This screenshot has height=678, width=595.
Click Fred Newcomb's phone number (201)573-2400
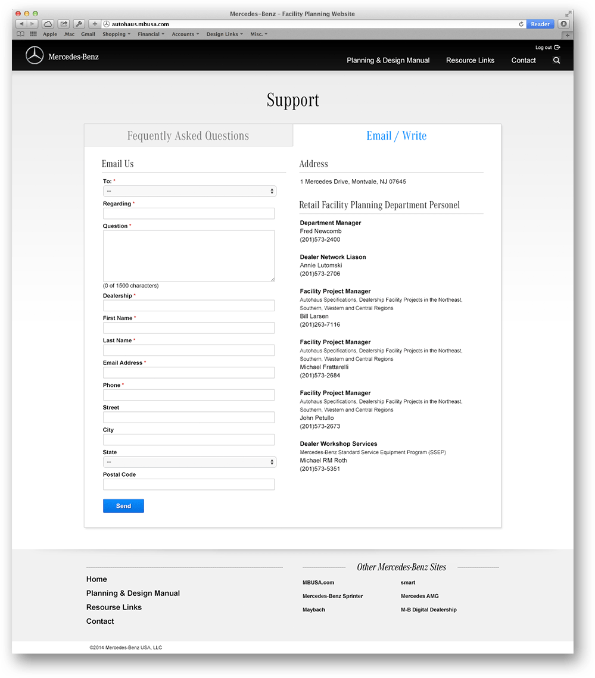point(320,239)
